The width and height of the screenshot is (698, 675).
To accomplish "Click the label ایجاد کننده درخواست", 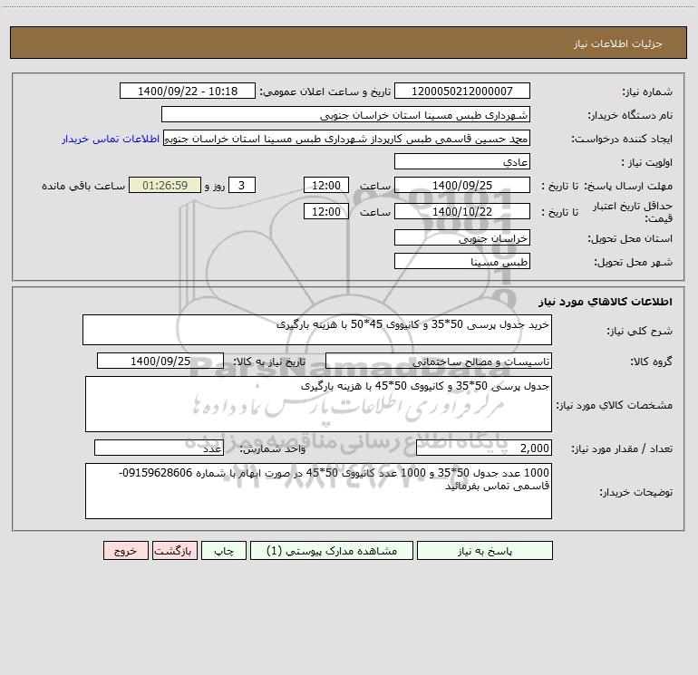I will (622, 140).
